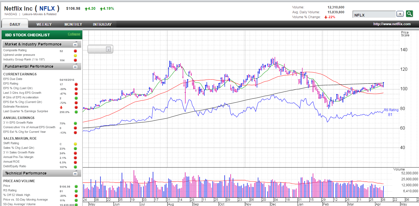Click red dot beside EPS Rating
Viewport: 419px width, 206px height.
tap(76, 84)
